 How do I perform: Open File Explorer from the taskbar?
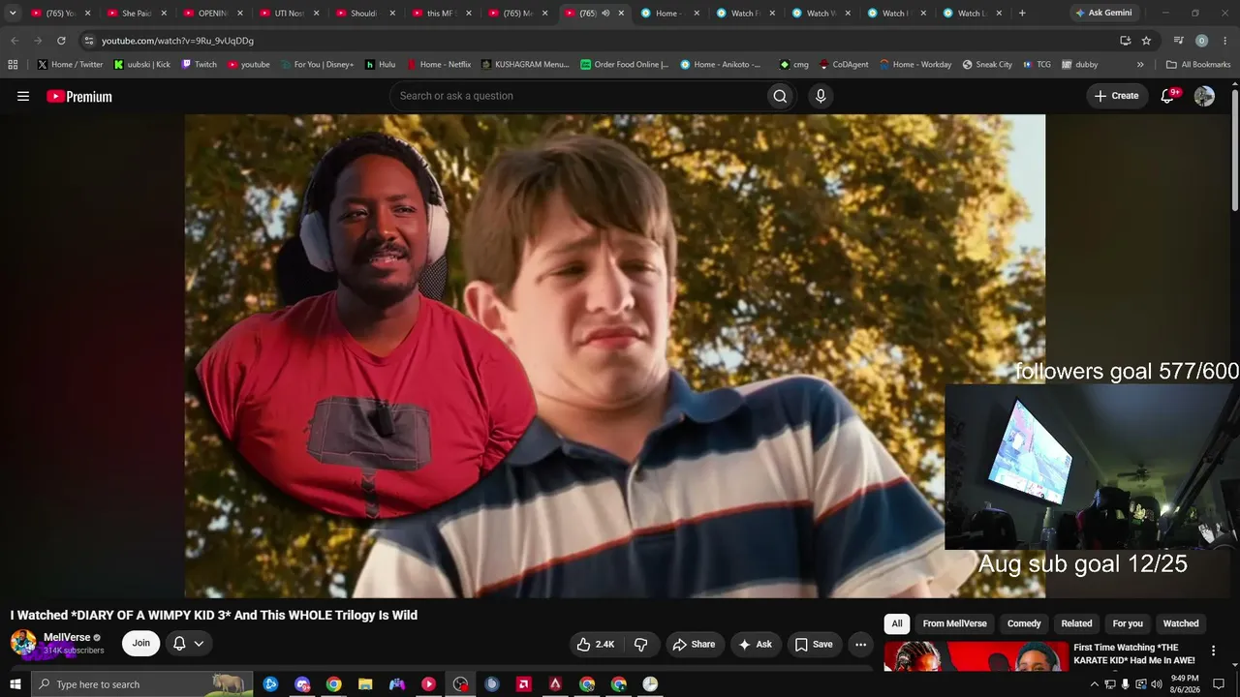tap(365, 684)
